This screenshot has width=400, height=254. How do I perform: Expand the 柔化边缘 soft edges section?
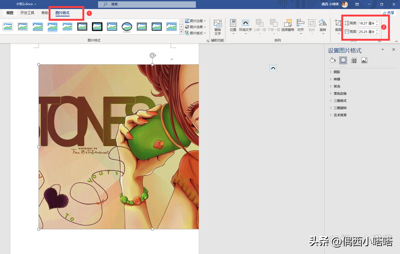click(x=340, y=93)
